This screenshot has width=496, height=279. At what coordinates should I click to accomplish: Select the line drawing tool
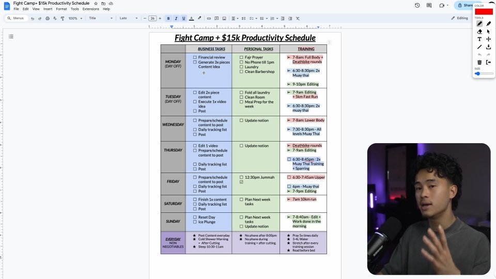coord(479,47)
